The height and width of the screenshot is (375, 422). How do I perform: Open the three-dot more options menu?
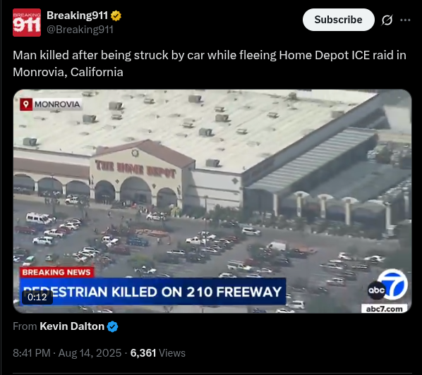[x=405, y=20]
